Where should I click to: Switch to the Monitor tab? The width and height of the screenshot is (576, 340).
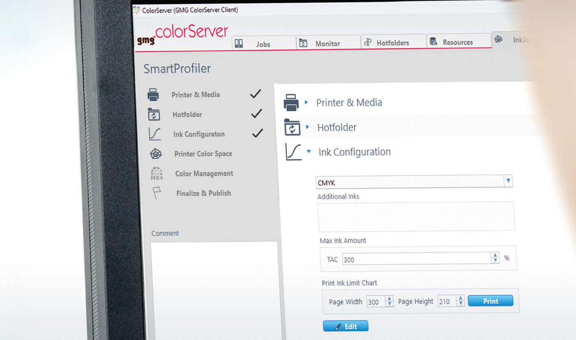[328, 43]
